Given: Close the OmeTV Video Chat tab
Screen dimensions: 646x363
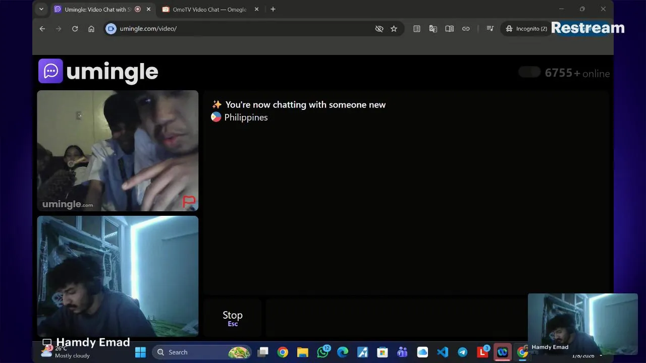Looking at the screenshot, I should click(256, 9).
